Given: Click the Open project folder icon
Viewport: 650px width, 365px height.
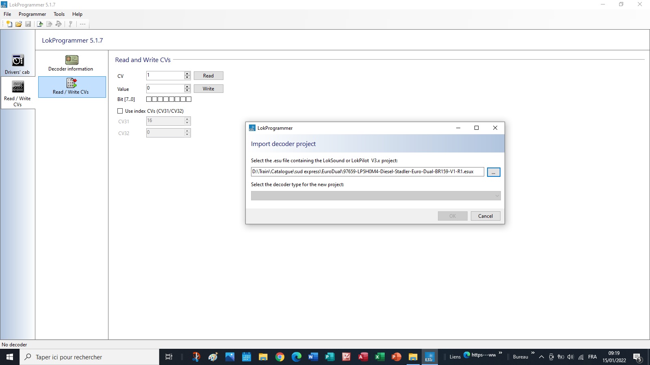Looking at the screenshot, I should pos(19,24).
